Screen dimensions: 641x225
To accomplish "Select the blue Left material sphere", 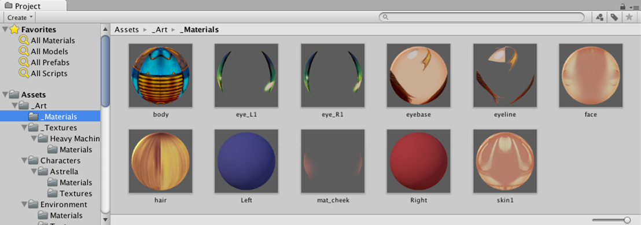I will (246, 161).
